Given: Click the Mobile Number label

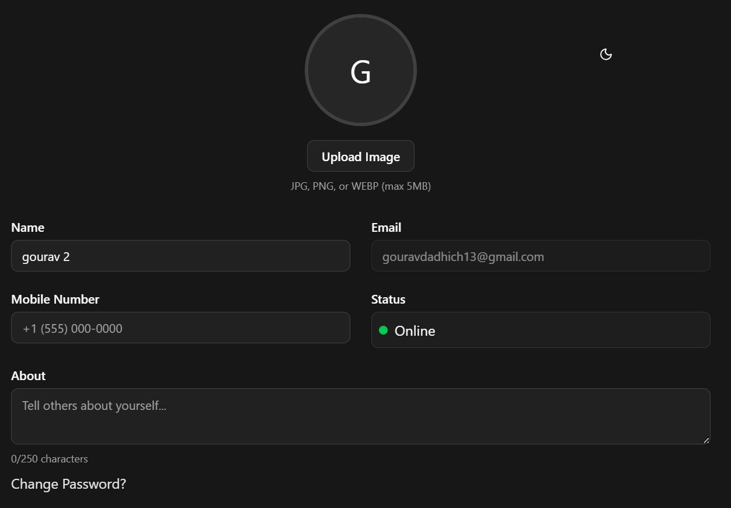Looking at the screenshot, I should [x=55, y=300].
